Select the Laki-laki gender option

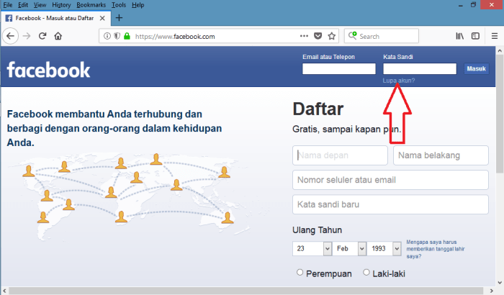(366, 273)
